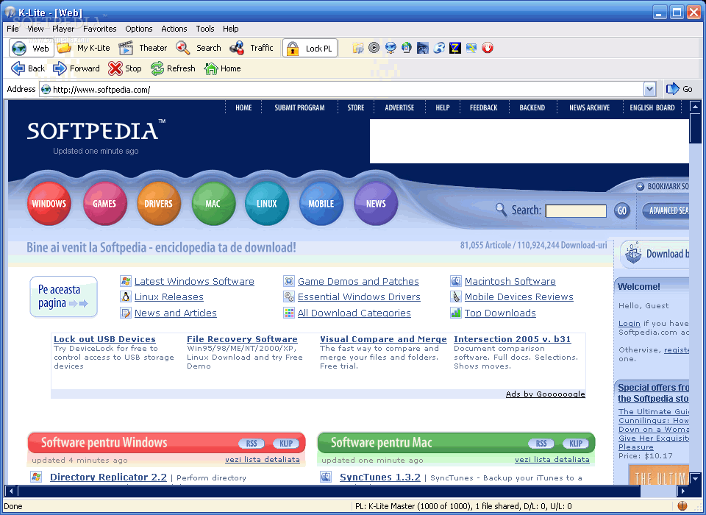Click the gray circular play icon in toolbar
The width and height of the screenshot is (706, 515).
tap(374, 47)
